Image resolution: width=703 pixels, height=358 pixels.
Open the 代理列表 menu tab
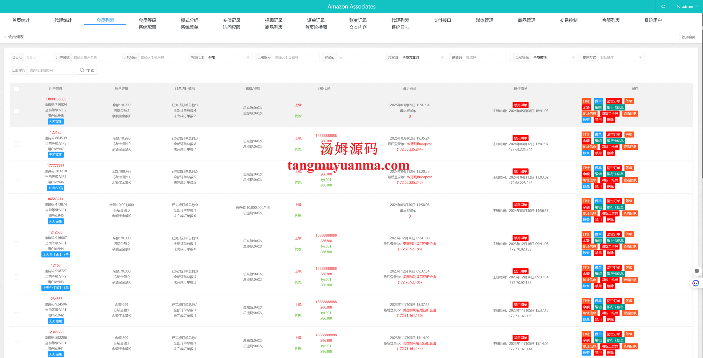coord(400,20)
